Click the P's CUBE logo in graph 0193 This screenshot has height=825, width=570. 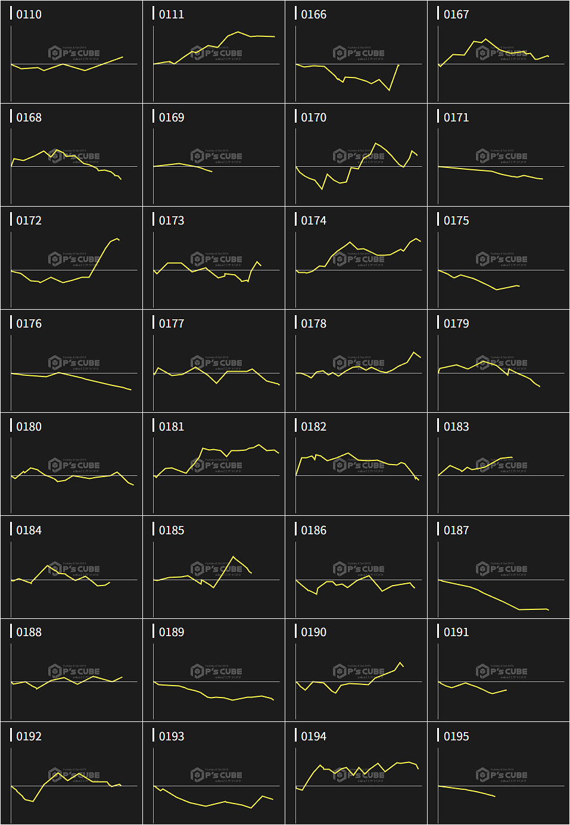pos(216,775)
